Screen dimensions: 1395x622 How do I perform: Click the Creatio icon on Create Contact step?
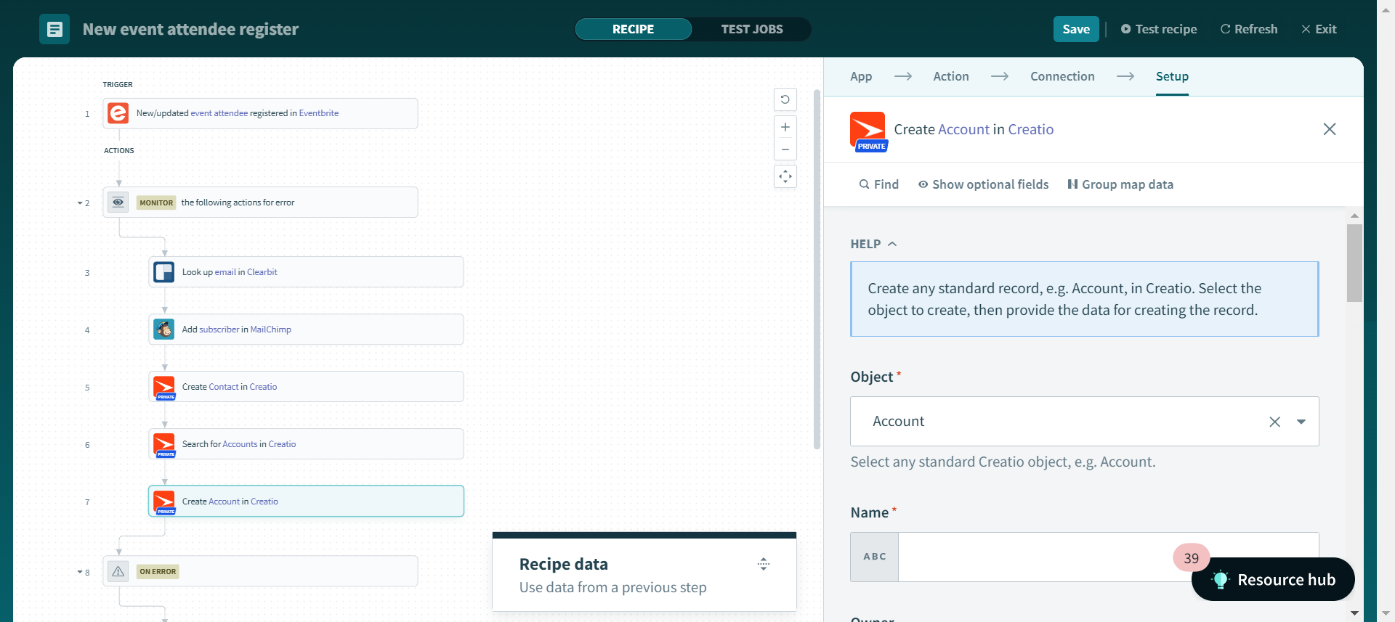pos(164,387)
